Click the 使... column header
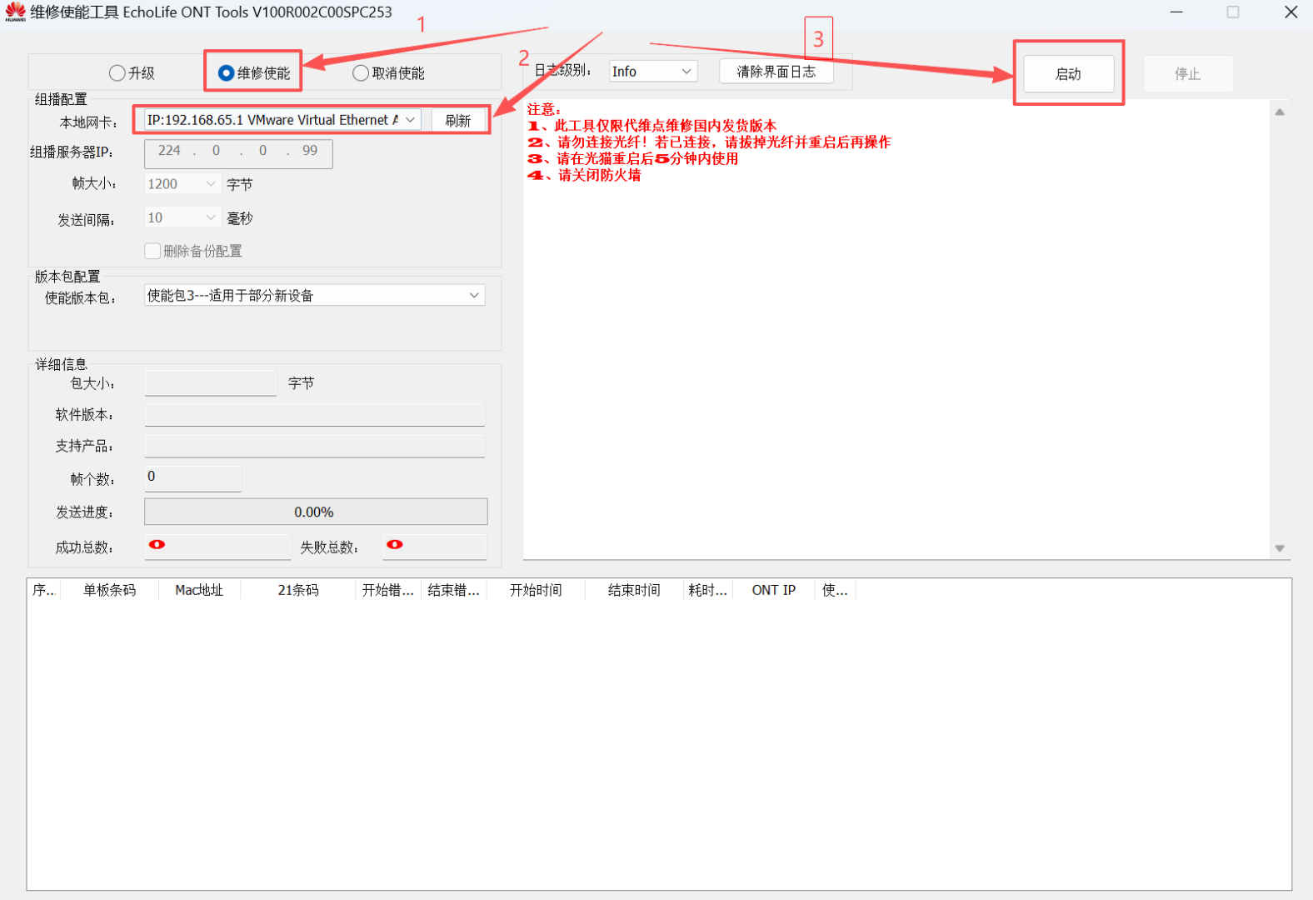This screenshot has height=900, width=1313. tap(835, 590)
